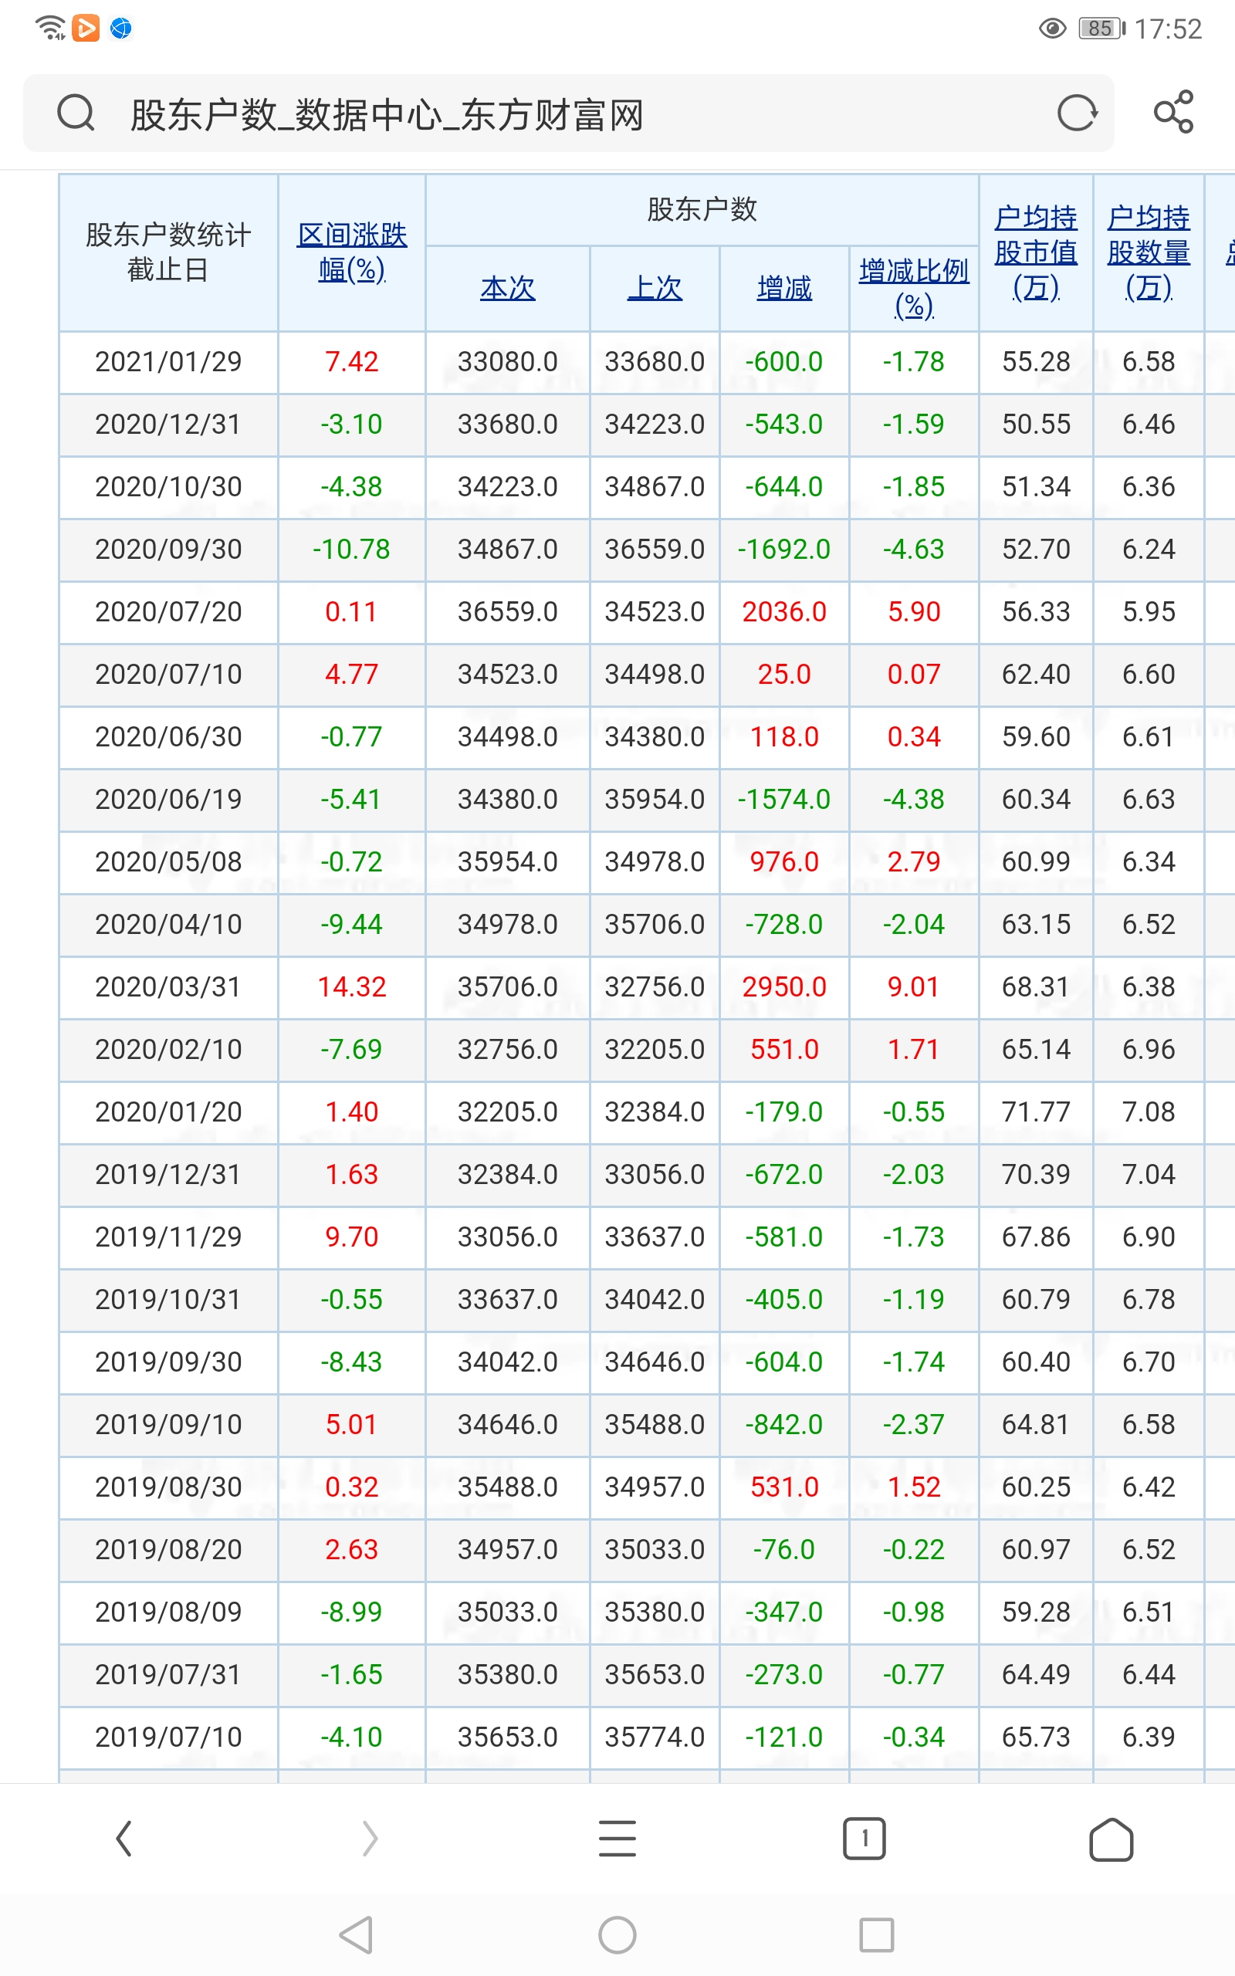Select the -8.99 change value

[x=351, y=1612]
